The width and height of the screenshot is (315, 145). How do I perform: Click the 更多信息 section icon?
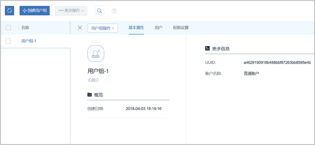point(207,49)
